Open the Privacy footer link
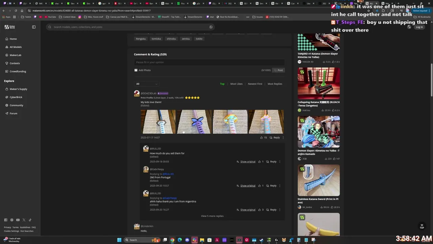This screenshot has width=433, height=244. [x=7, y=227]
